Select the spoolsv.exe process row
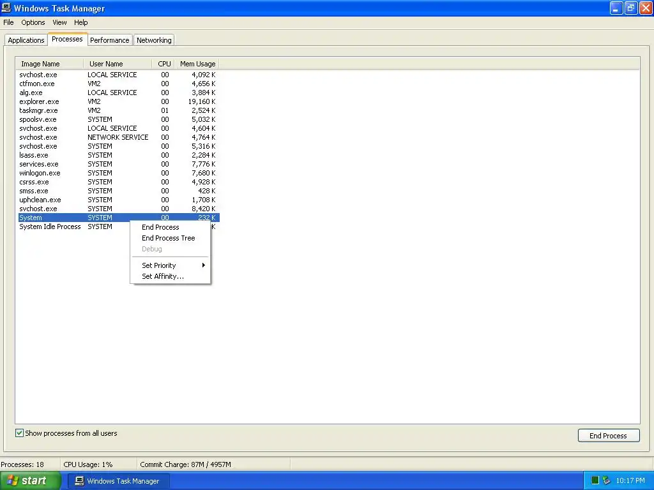This screenshot has height=490, width=654. coord(119,119)
